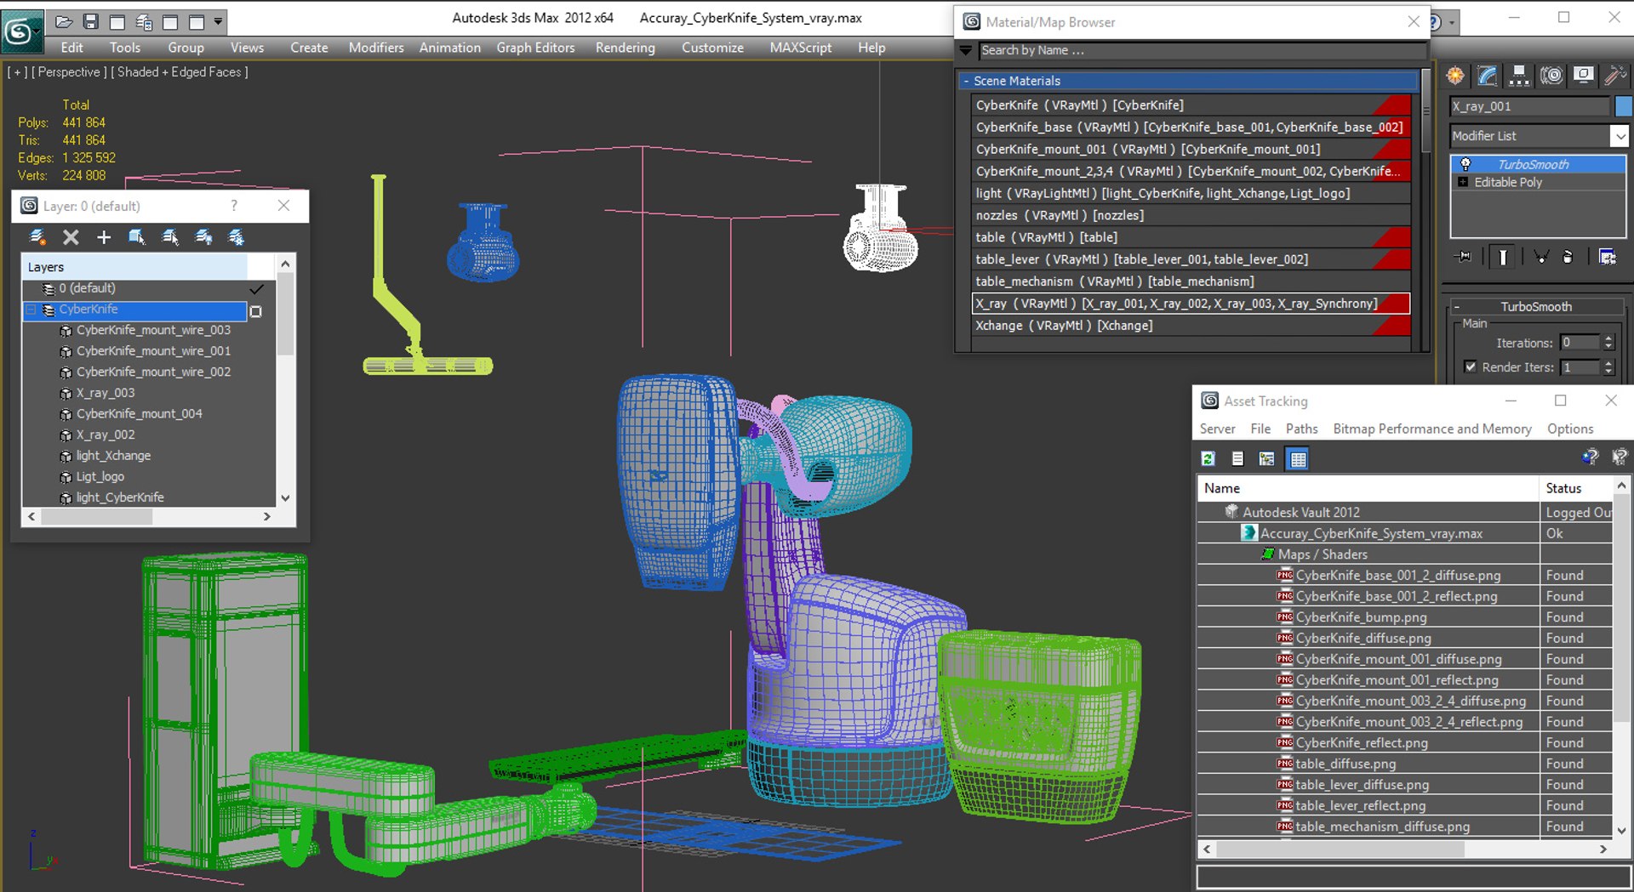The image size is (1634, 892).
Task: Click current-layer checkmark of 0 (default) layer
Action: point(256,289)
